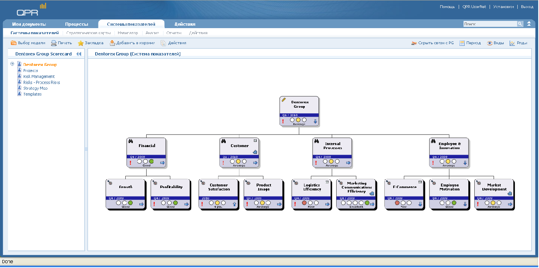This screenshot has height=268, width=539.
Task: Open the QPR UserNet link
Action: pos(474,7)
